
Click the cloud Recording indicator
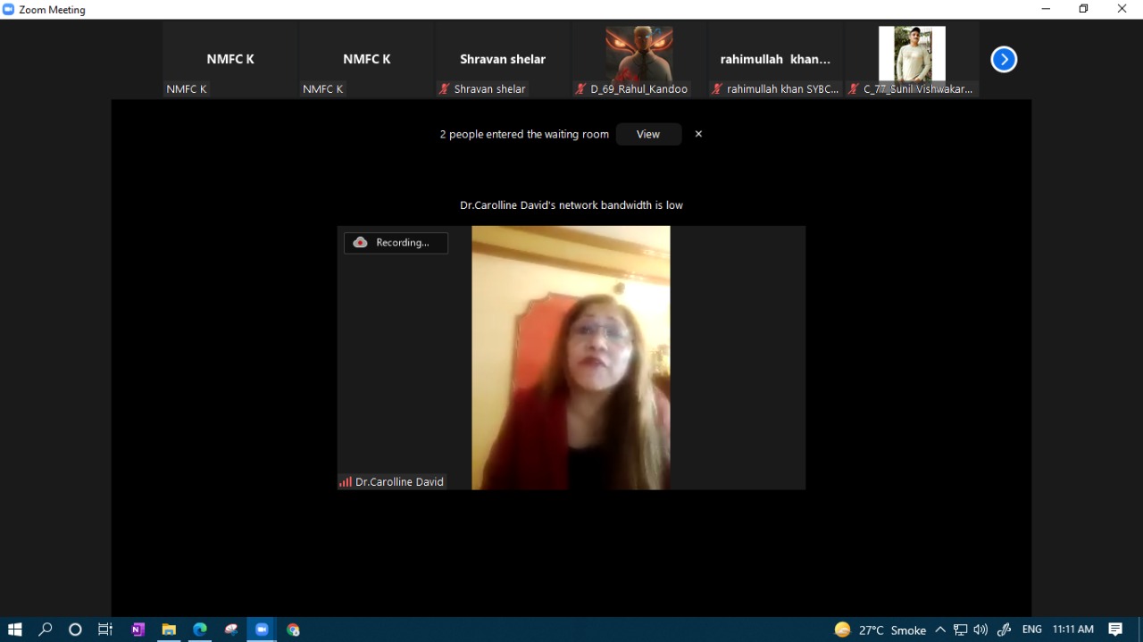396,243
